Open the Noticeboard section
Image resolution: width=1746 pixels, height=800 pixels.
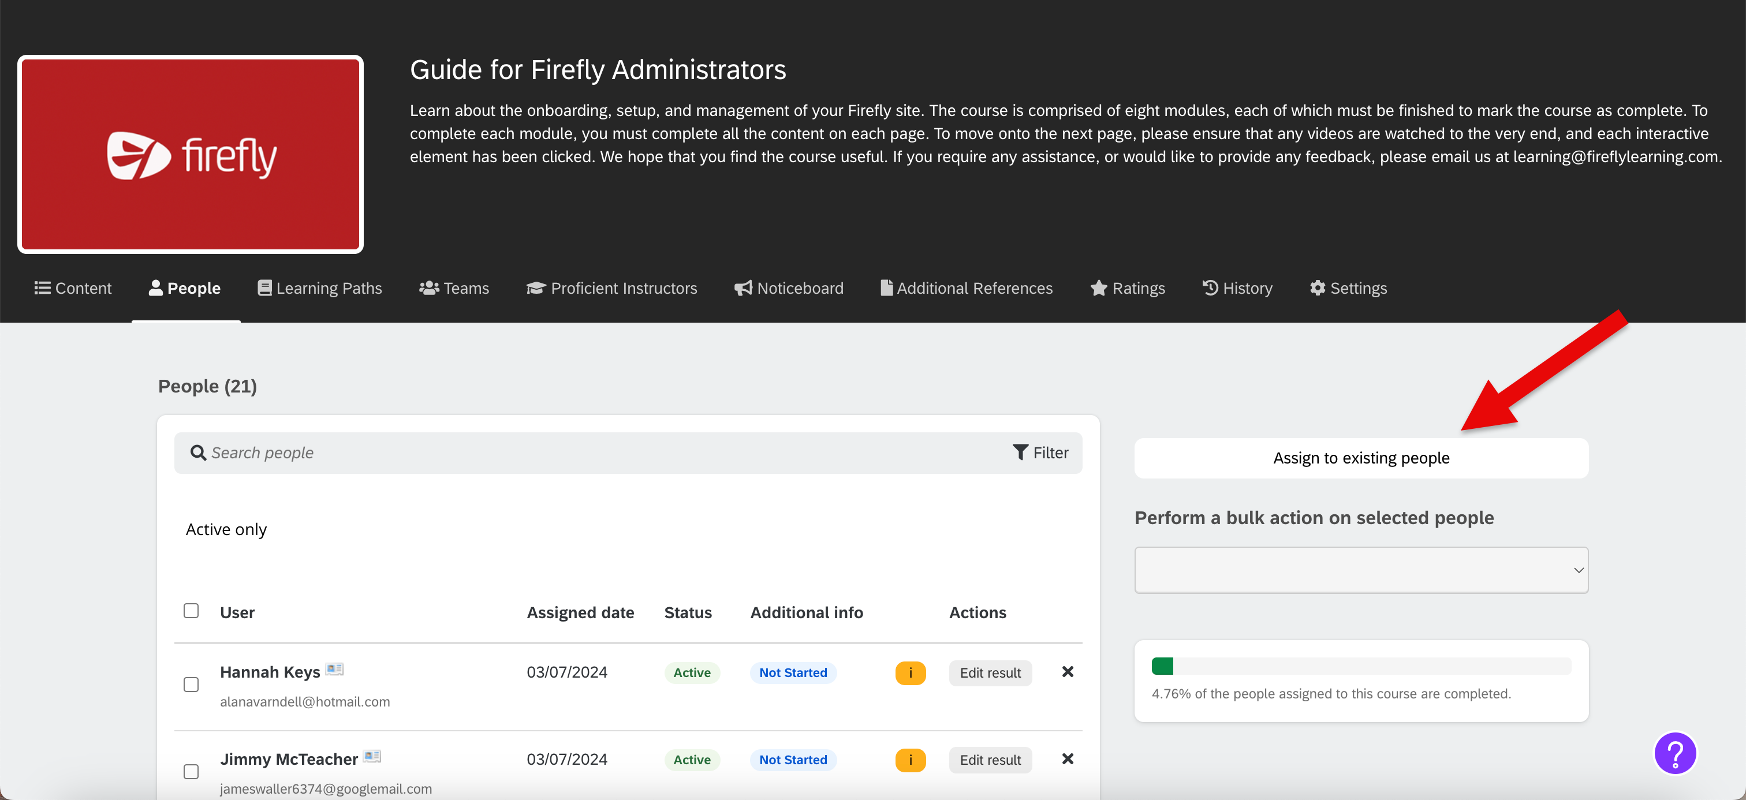[x=788, y=288]
